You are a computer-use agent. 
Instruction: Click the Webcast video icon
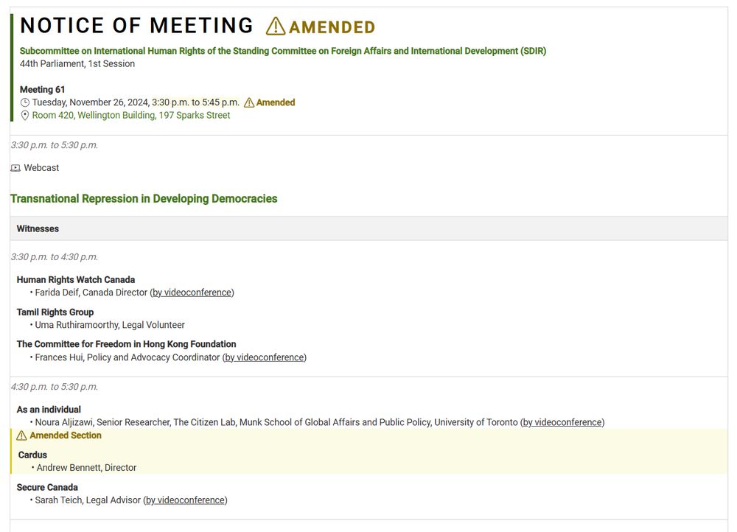tap(15, 168)
